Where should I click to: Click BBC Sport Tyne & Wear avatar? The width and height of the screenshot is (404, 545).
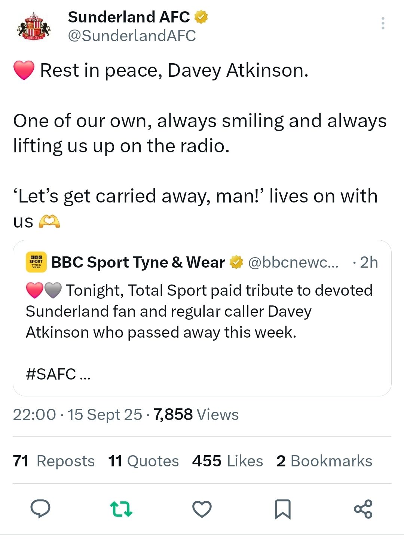click(x=36, y=262)
